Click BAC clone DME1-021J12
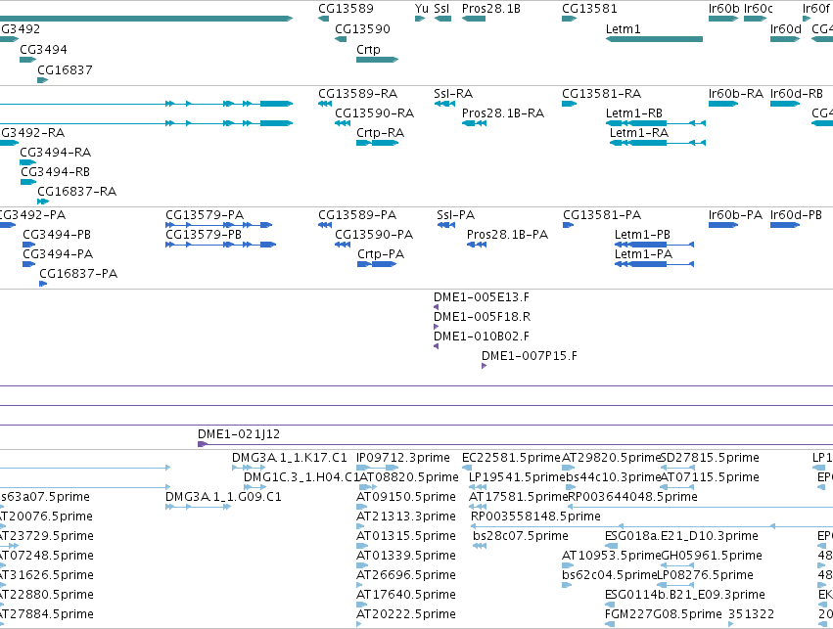The width and height of the screenshot is (833, 629). tap(239, 434)
